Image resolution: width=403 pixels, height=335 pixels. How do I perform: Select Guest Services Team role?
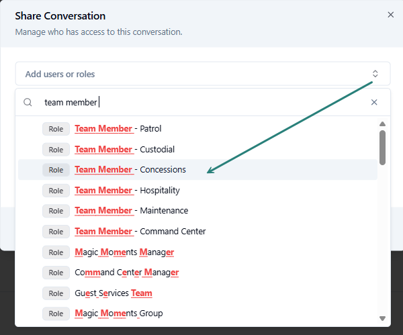(114, 293)
